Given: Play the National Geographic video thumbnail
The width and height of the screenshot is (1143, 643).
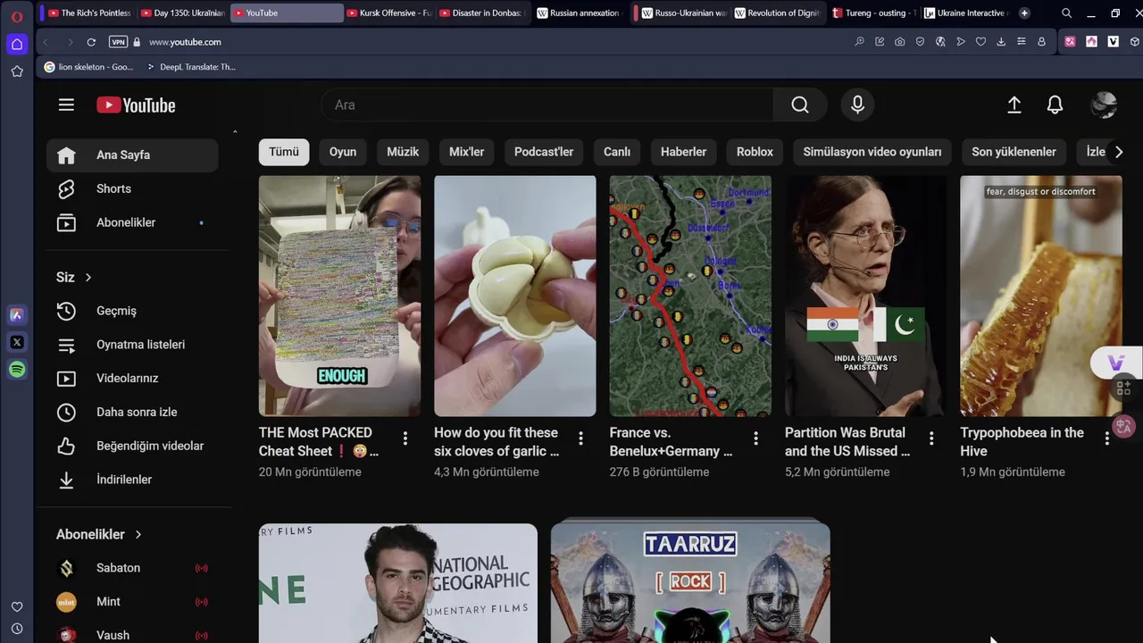Looking at the screenshot, I should click(x=398, y=583).
